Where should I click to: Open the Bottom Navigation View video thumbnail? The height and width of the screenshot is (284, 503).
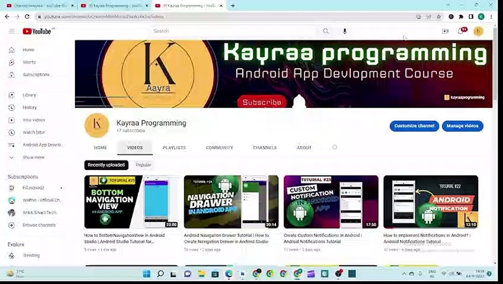click(131, 202)
